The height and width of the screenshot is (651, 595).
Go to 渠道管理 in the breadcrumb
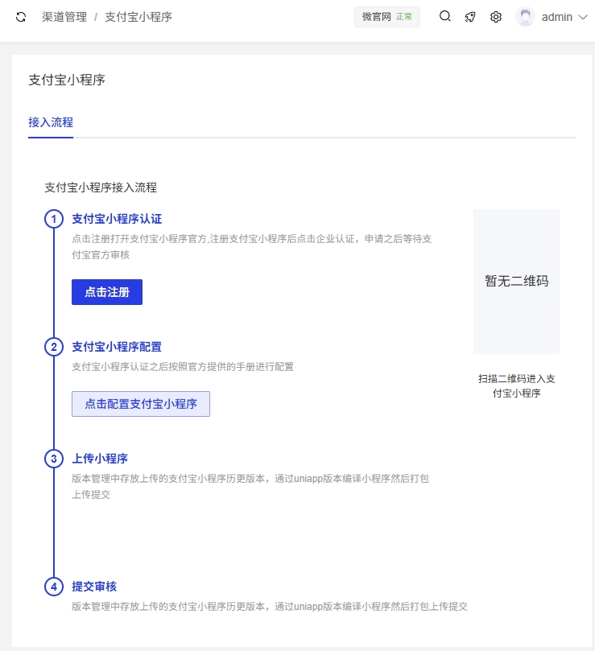[64, 17]
